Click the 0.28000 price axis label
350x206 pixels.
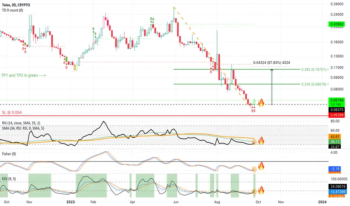click(337, 4)
